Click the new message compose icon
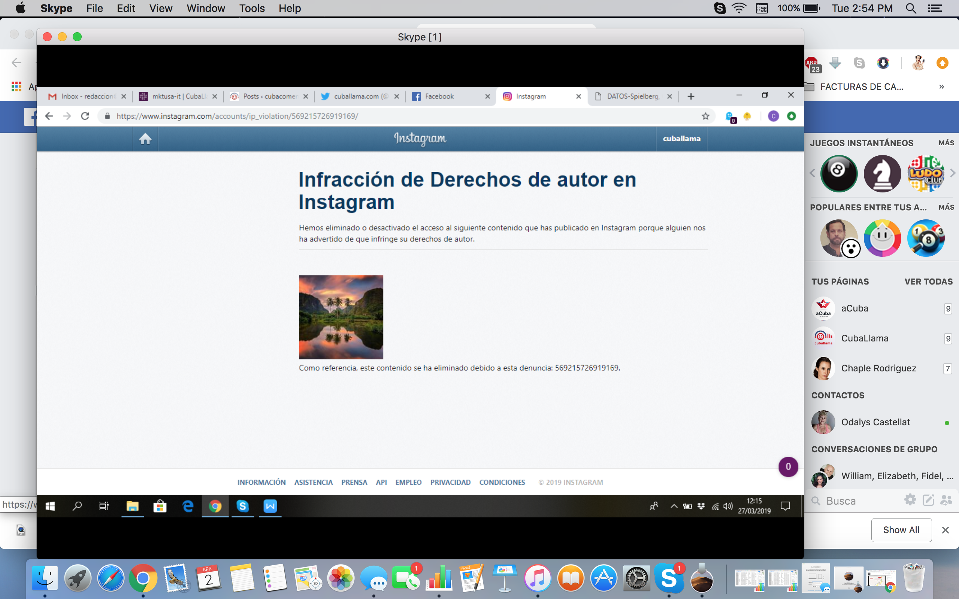Screen dimensions: 959x599 [928, 500]
